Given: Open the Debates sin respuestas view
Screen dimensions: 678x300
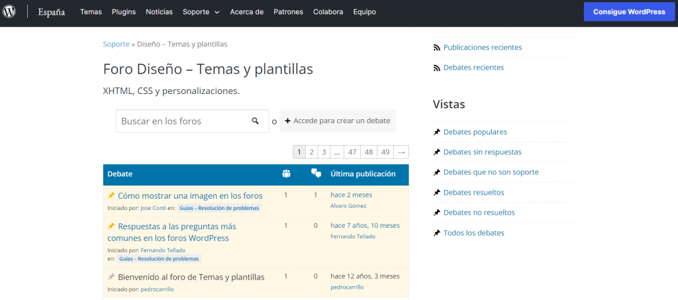Looking at the screenshot, I should click(482, 152).
